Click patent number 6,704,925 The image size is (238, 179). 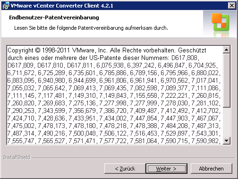click(x=202, y=65)
